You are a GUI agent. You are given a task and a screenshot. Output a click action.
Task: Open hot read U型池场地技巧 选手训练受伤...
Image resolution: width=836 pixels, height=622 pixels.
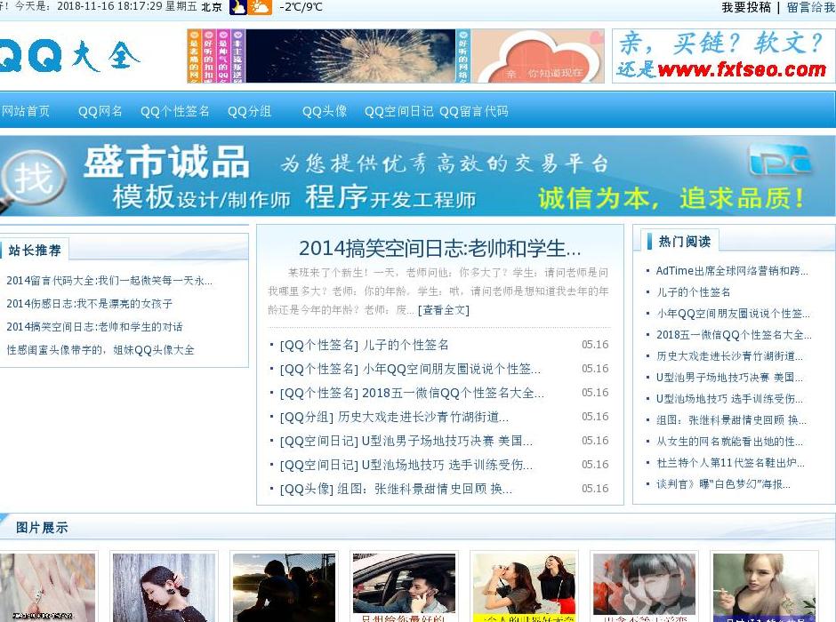tap(729, 398)
